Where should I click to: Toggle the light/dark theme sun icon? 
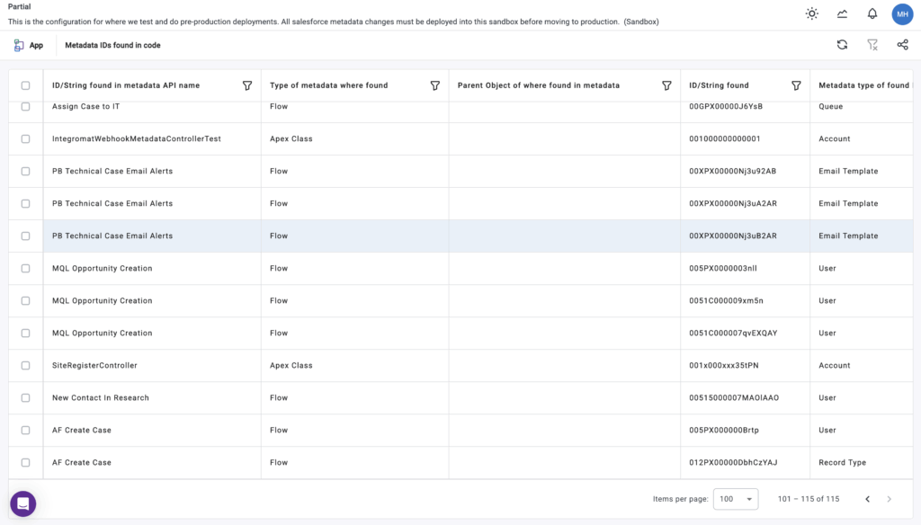point(812,13)
